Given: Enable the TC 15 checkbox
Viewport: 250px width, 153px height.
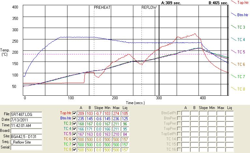Looking at the screenshot, I should click(x=179, y=145).
